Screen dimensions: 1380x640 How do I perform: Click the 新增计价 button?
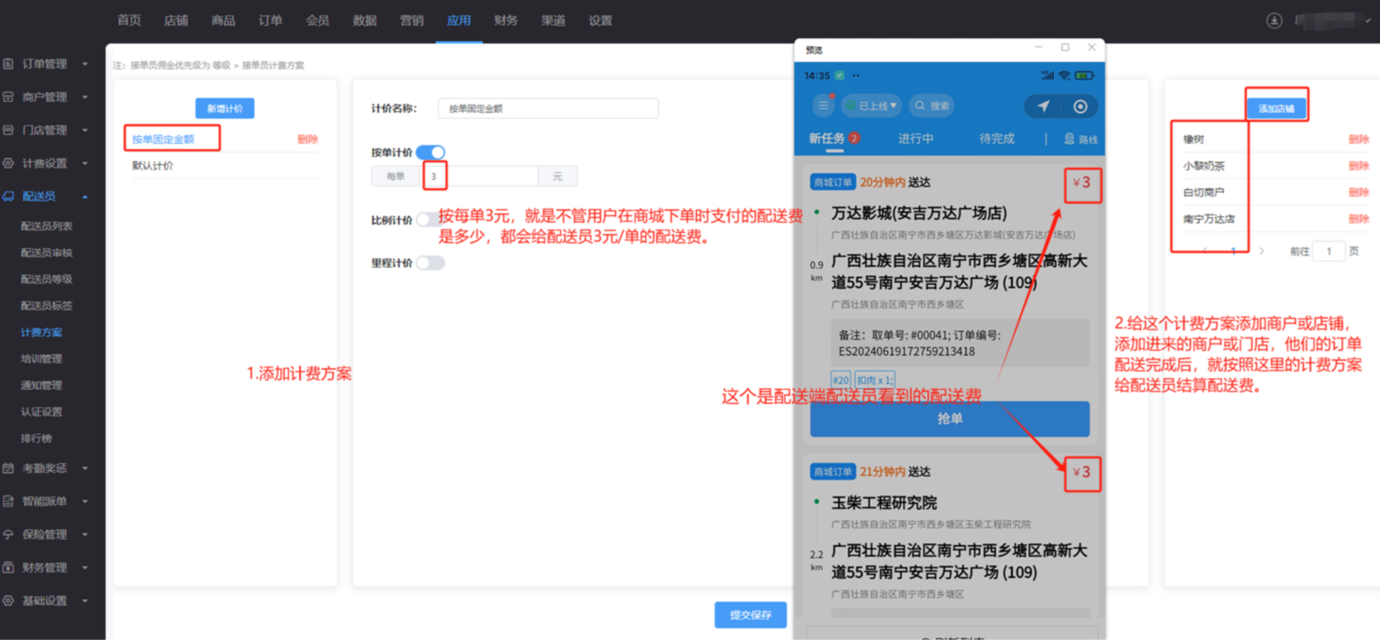point(225,108)
